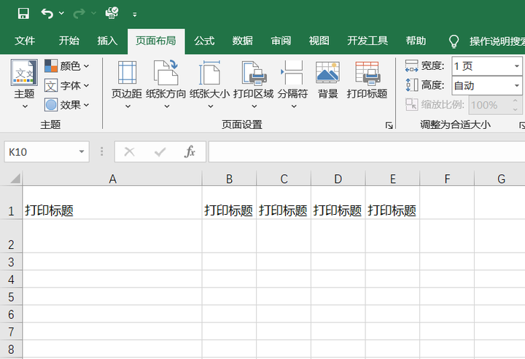Select row 2 header
Image resolution: width=525 pixels, height=359 pixels.
[11, 236]
